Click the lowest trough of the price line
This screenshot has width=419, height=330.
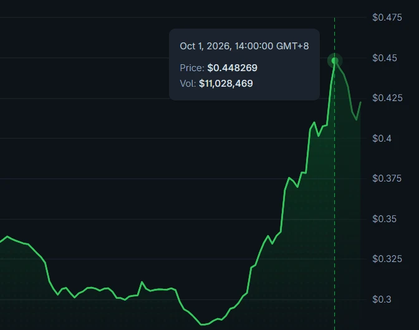(x=202, y=324)
